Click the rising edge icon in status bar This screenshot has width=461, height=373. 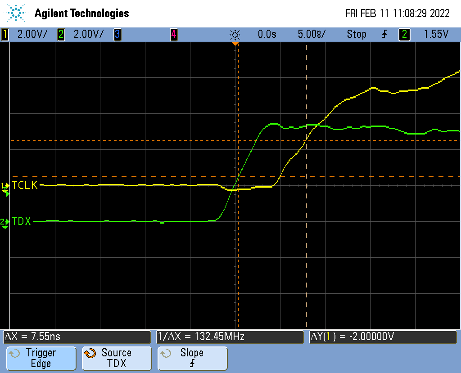384,34
